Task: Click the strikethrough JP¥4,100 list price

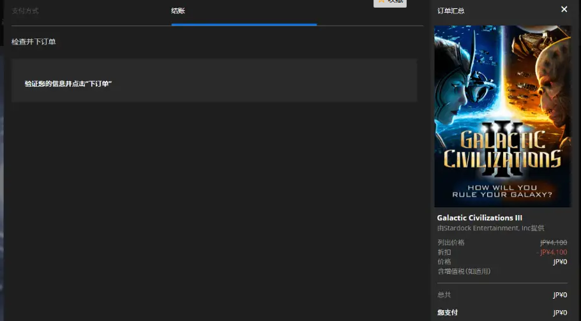Action: coord(554,243)
